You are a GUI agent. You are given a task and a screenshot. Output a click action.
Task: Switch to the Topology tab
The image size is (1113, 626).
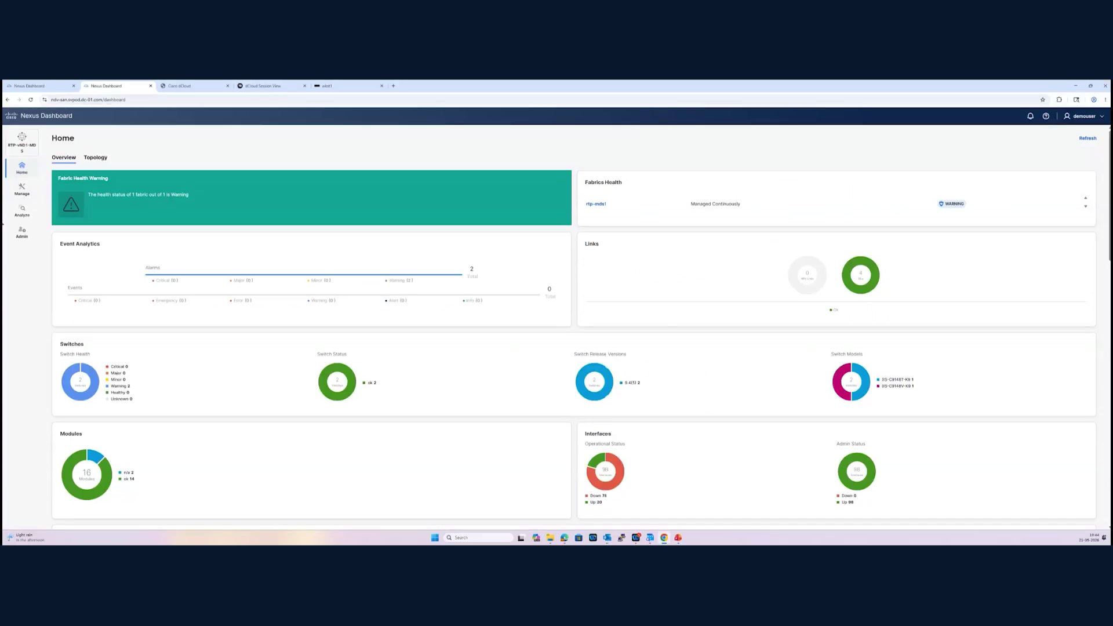(x=95, y=158)
